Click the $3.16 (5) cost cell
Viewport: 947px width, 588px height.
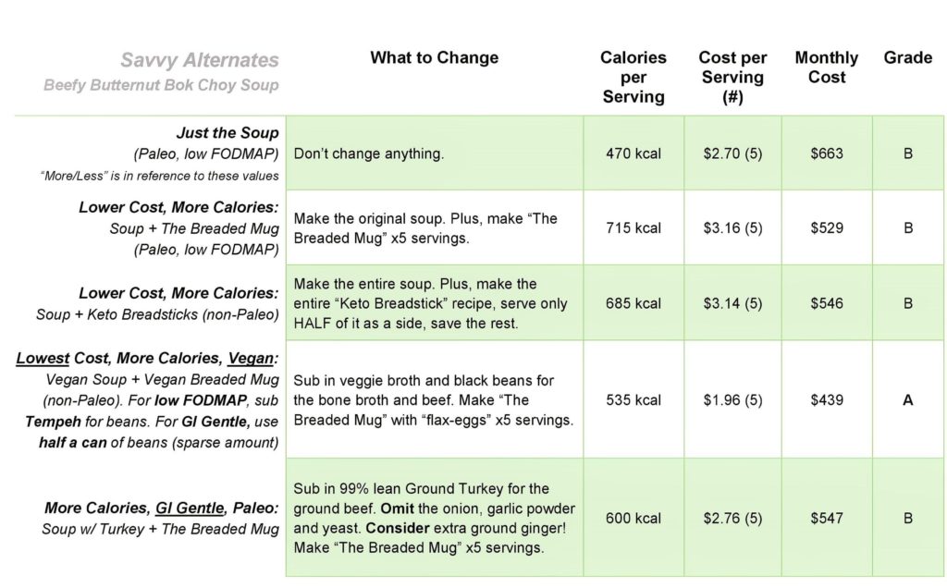pos(732,227)
